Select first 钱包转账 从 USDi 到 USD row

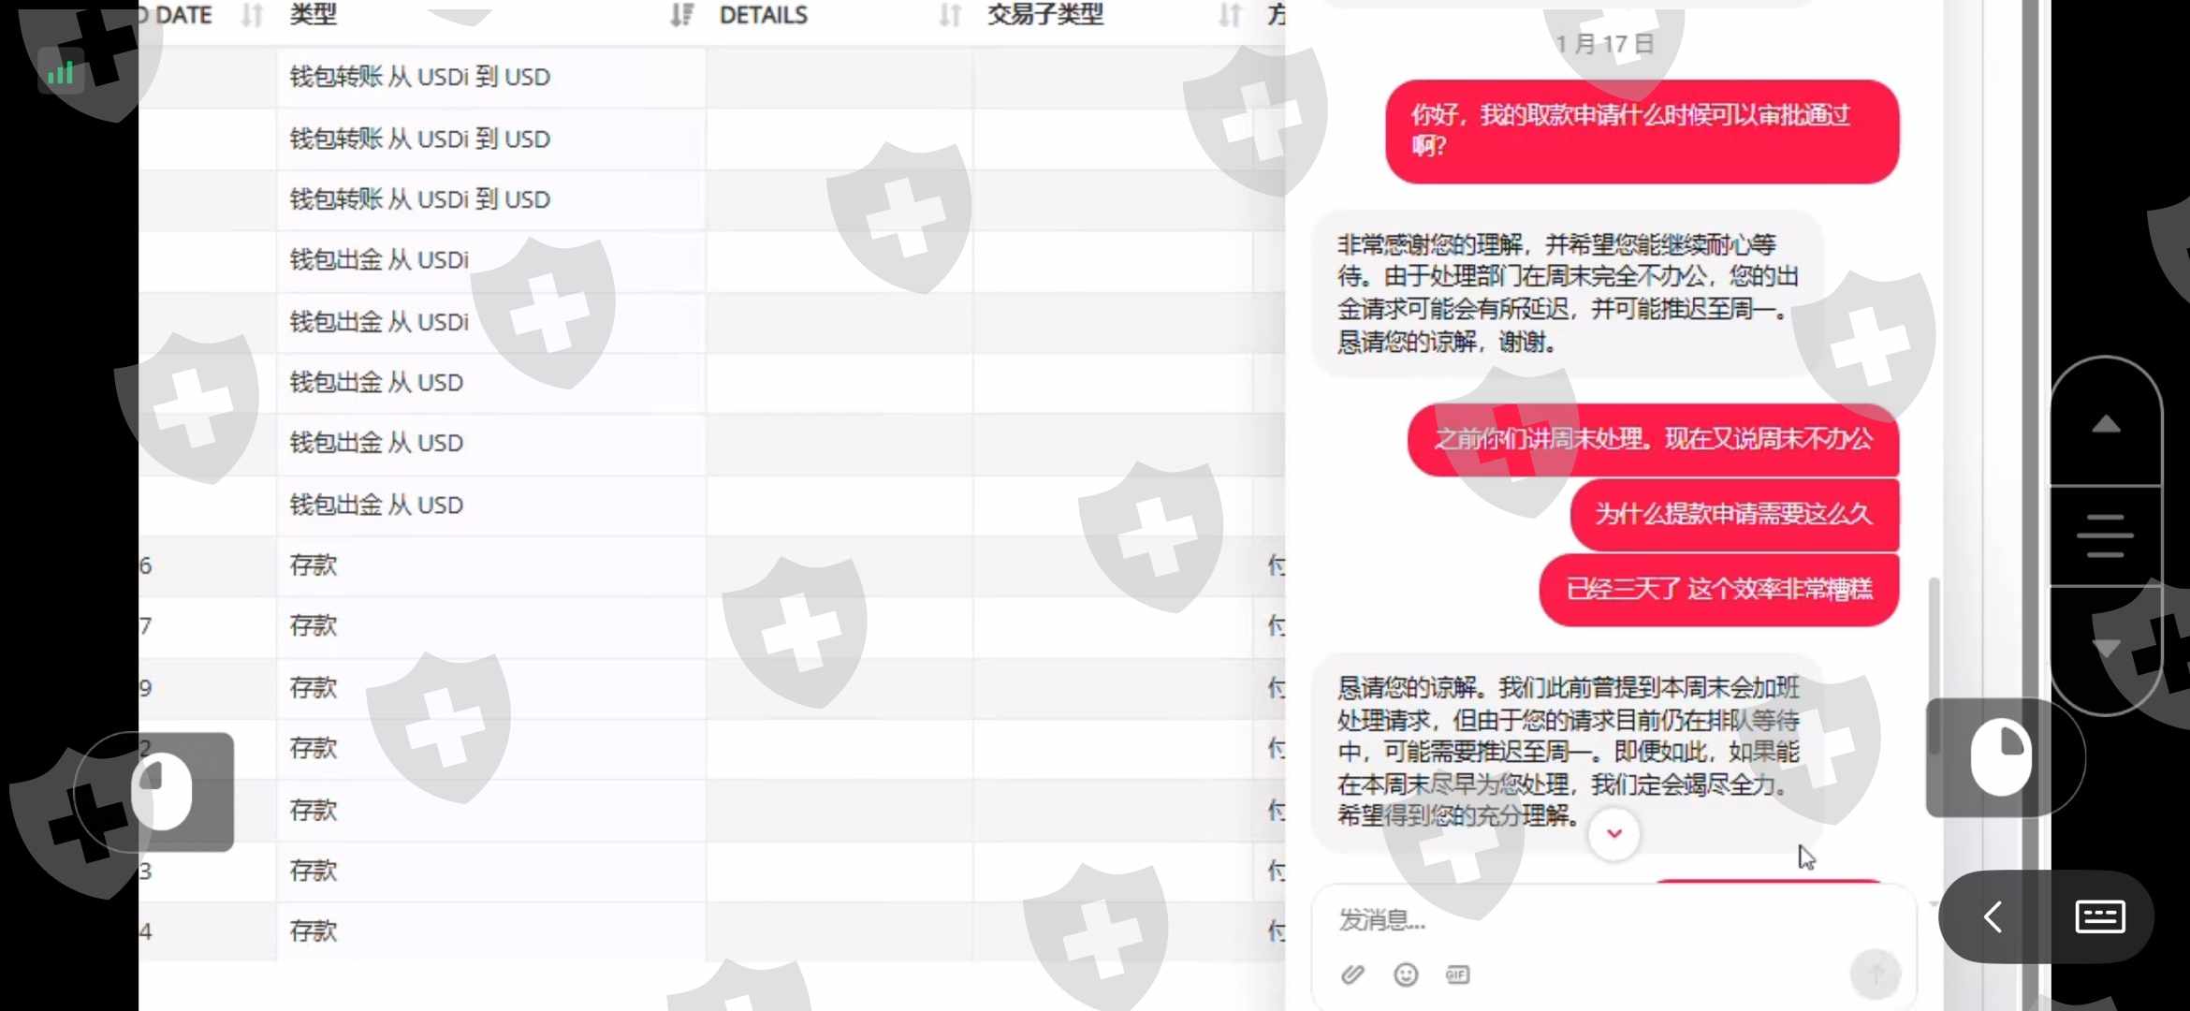tap(419, 77)
